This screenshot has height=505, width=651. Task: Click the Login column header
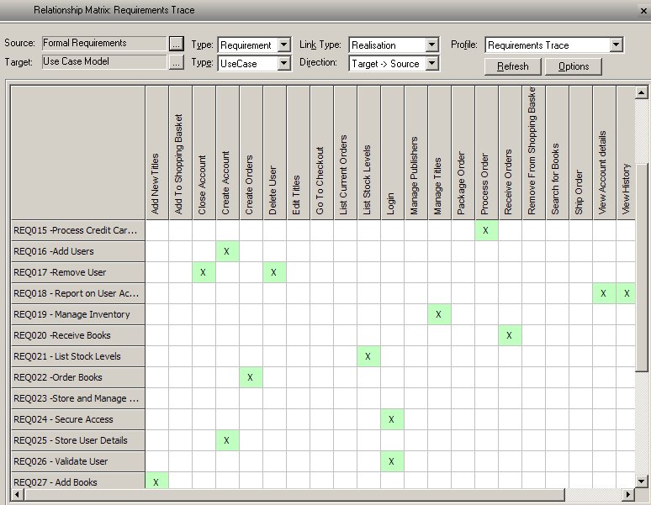(392, 153)
